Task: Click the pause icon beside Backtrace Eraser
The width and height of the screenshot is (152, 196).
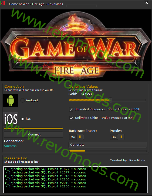Action: (x=80, y=137)
